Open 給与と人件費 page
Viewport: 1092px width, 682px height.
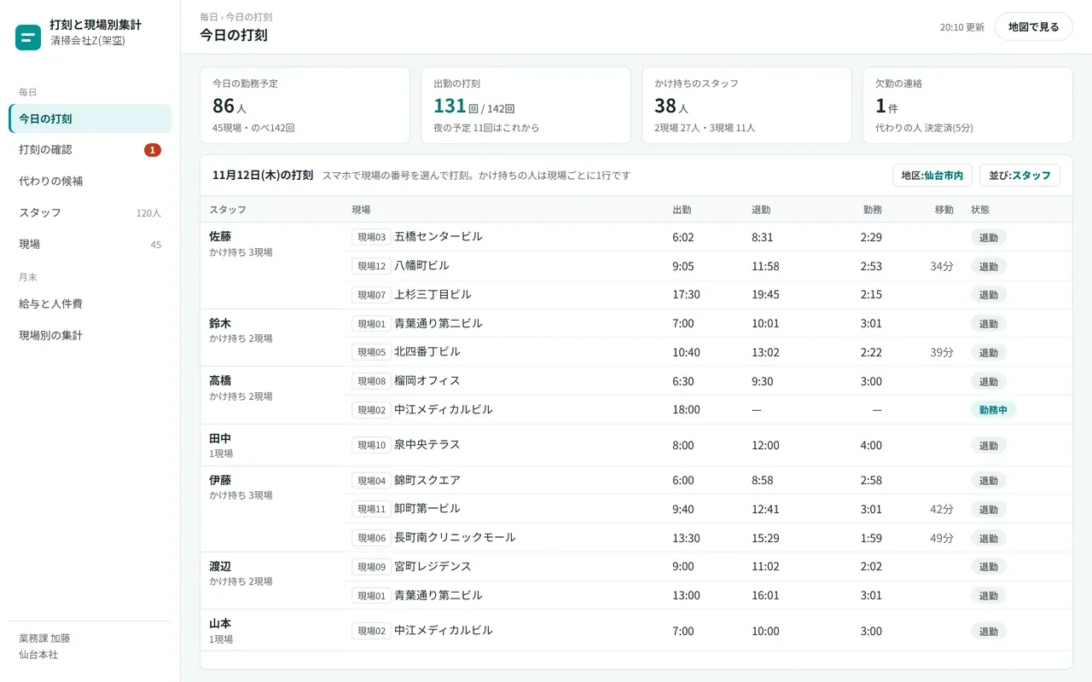90,303
